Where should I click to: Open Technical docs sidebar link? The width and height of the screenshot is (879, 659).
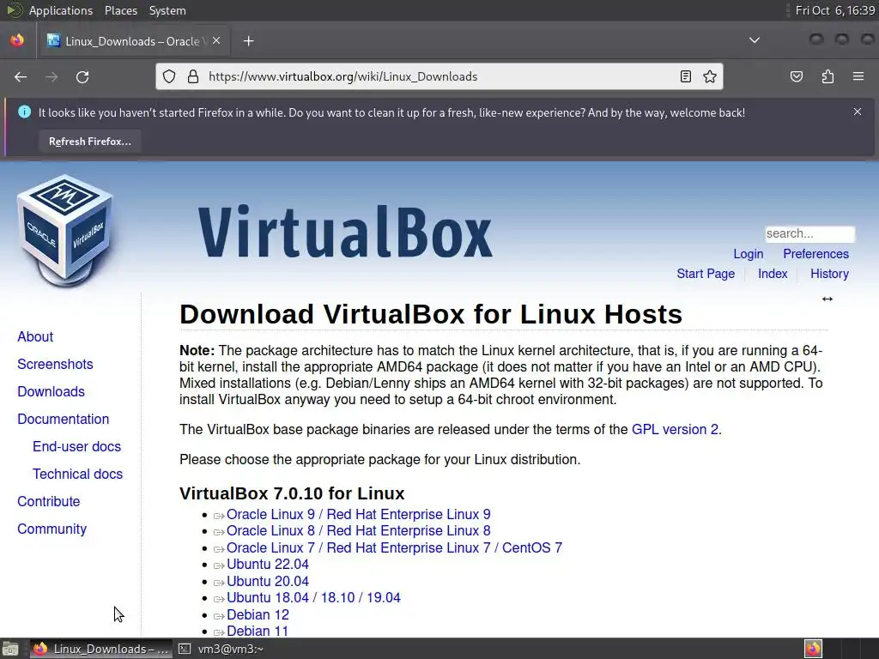77,474
